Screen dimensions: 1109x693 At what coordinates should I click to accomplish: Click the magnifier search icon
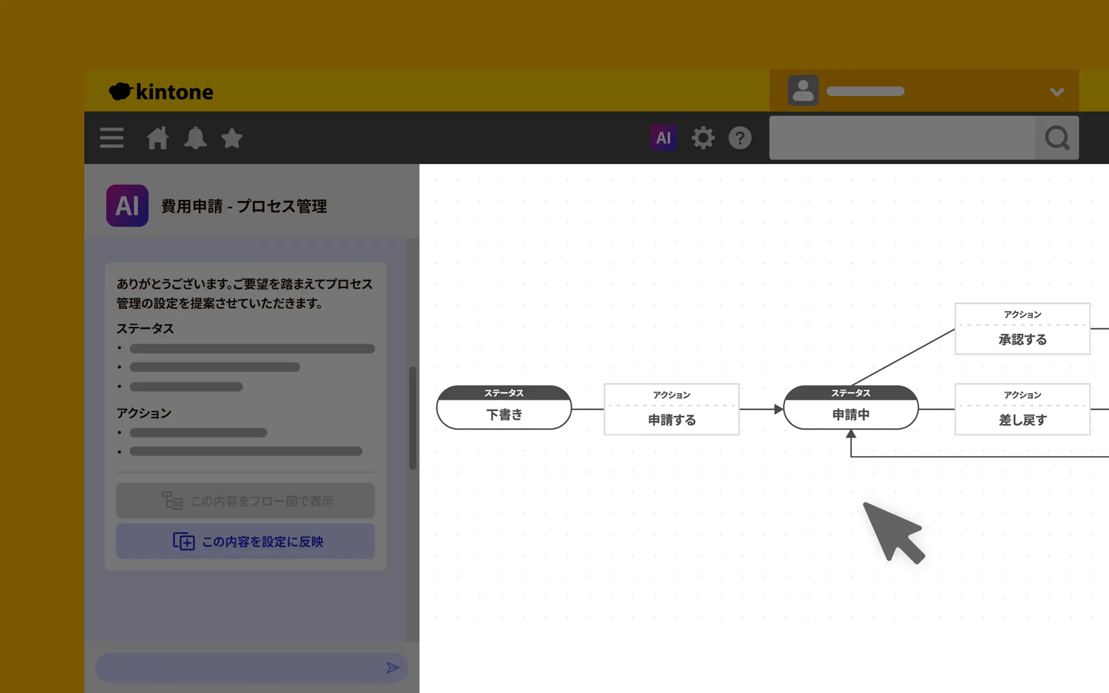click(x=1057, y=138)
